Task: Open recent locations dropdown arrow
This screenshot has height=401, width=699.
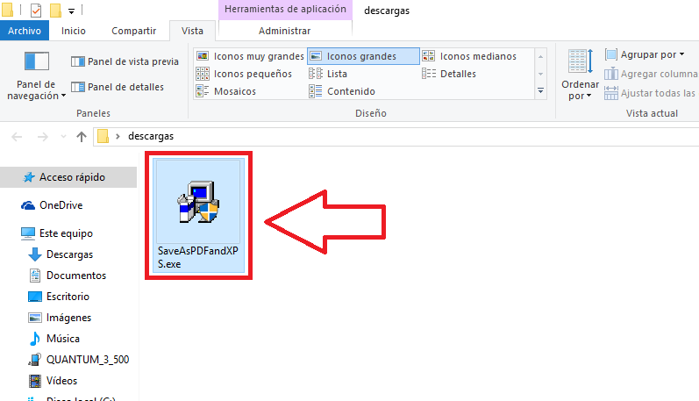Action: pyautogui.click(x=63, y=137)
